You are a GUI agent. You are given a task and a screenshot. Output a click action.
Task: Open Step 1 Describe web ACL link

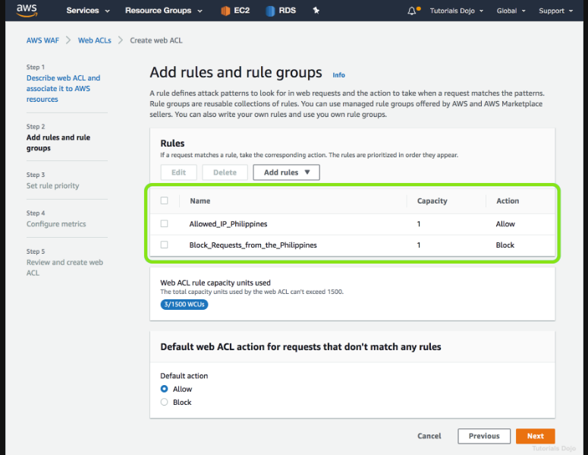[64, 89]
